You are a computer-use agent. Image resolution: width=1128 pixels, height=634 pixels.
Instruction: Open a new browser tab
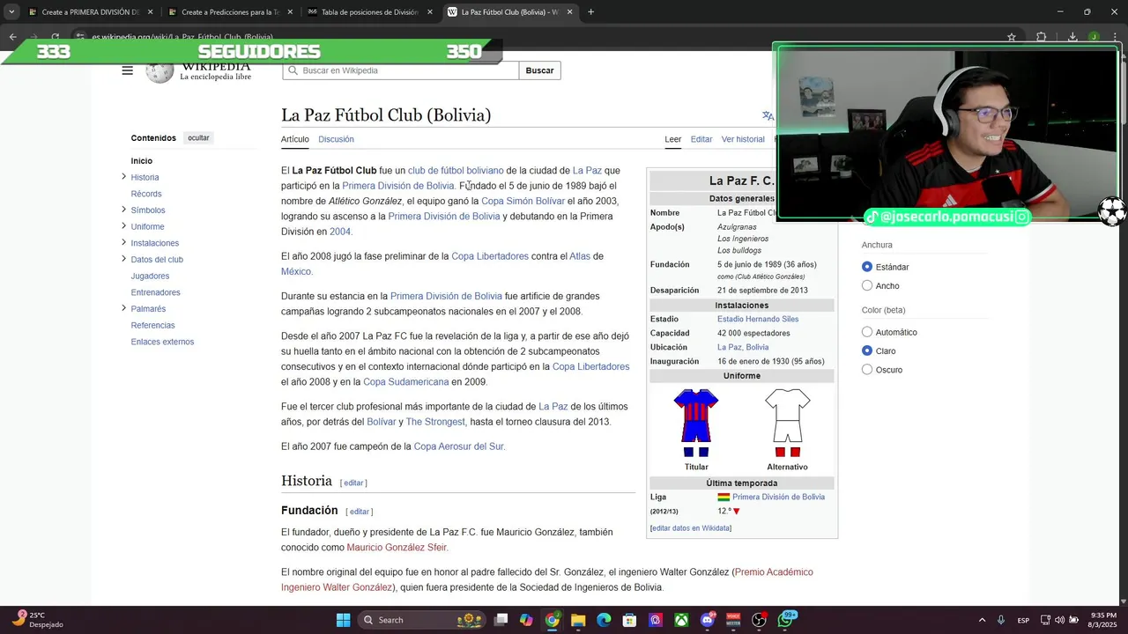coord(590,12)
